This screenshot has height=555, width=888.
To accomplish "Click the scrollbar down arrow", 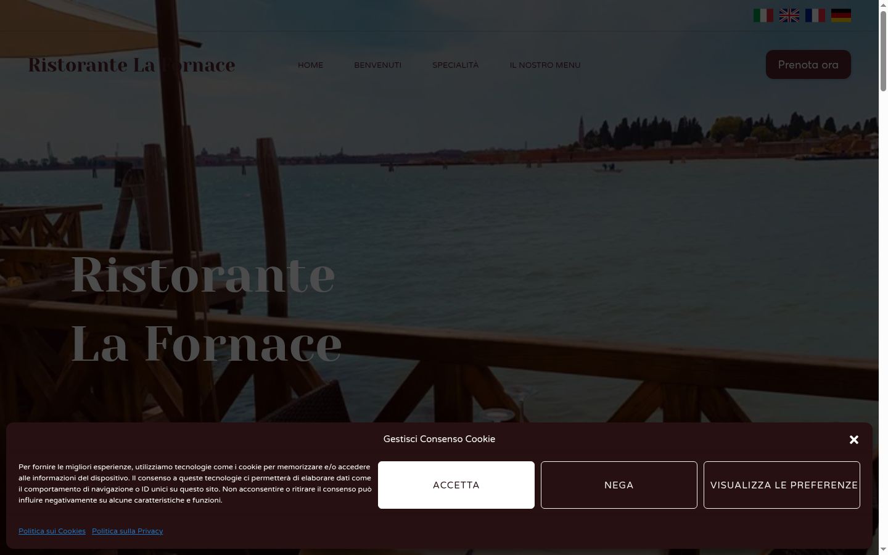I will pyautogui.click(x=883, y=550).
